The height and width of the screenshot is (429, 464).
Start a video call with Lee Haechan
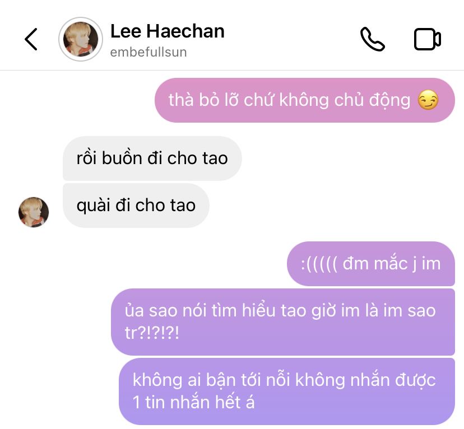pos(428,39)
